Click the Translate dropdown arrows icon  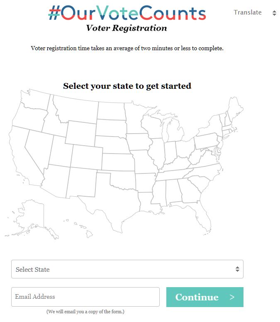(x=274, y=13)
